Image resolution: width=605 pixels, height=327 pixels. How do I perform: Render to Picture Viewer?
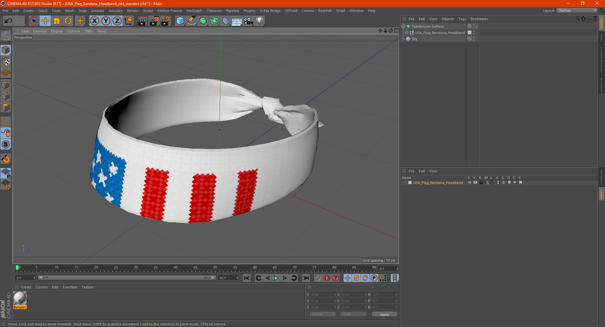point(154,21)
